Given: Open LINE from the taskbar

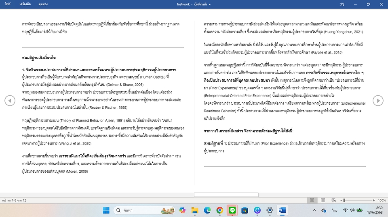Looking at the screenshot, I should [x=232, y=211].
